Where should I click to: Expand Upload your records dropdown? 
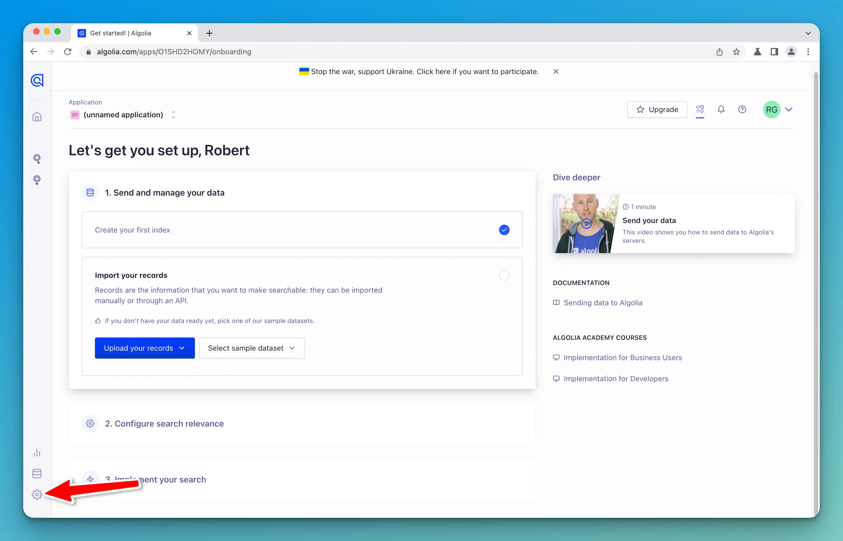pyautogui.click(x=145, y=348)
